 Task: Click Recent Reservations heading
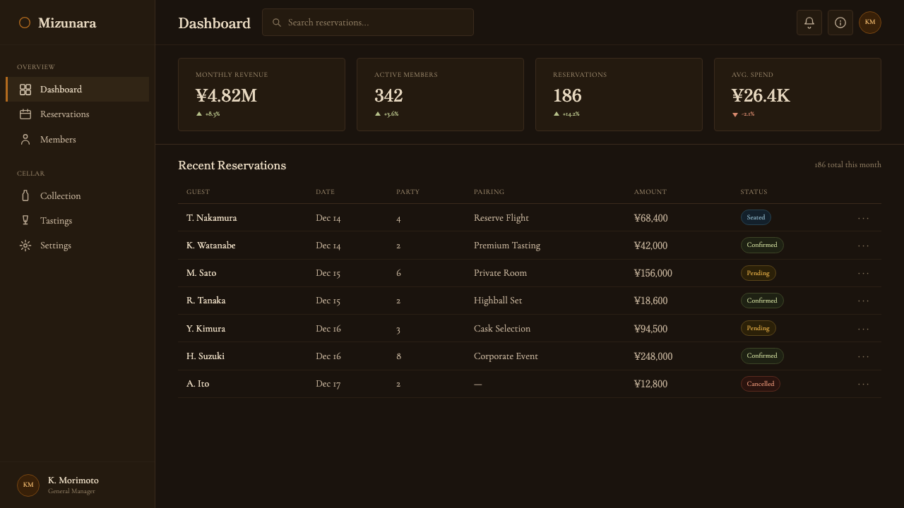[232, 165]
